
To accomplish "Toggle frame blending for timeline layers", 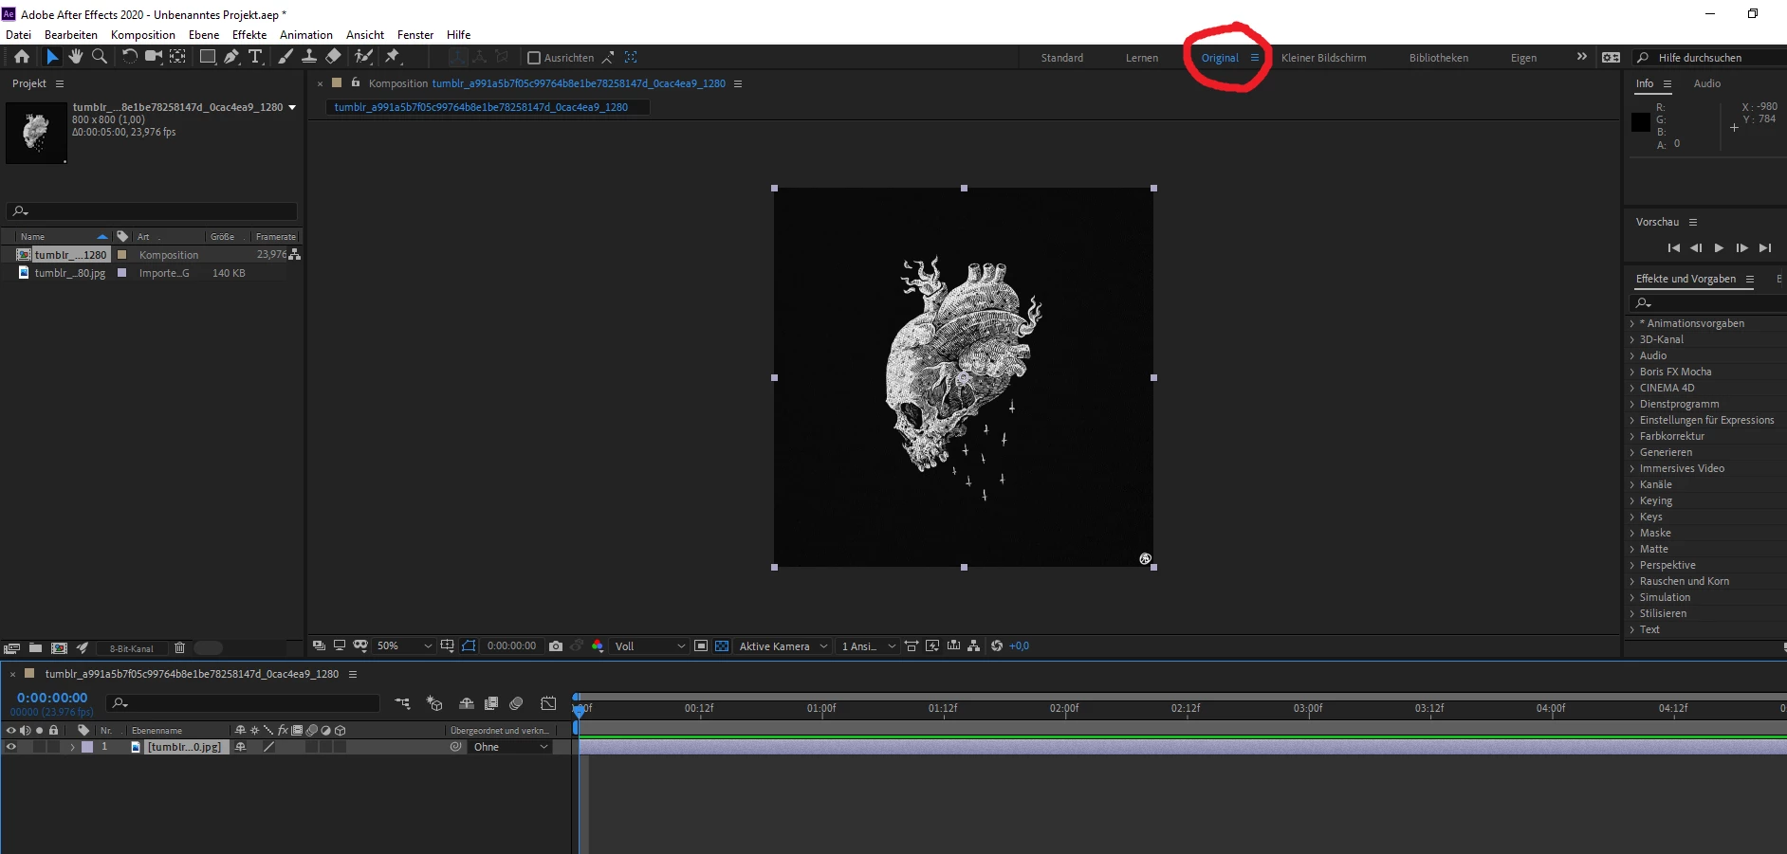I will pyautogui.click(x=491, y=703).
